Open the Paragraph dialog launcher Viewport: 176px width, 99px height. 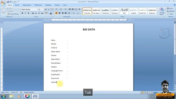coord(80,16)
